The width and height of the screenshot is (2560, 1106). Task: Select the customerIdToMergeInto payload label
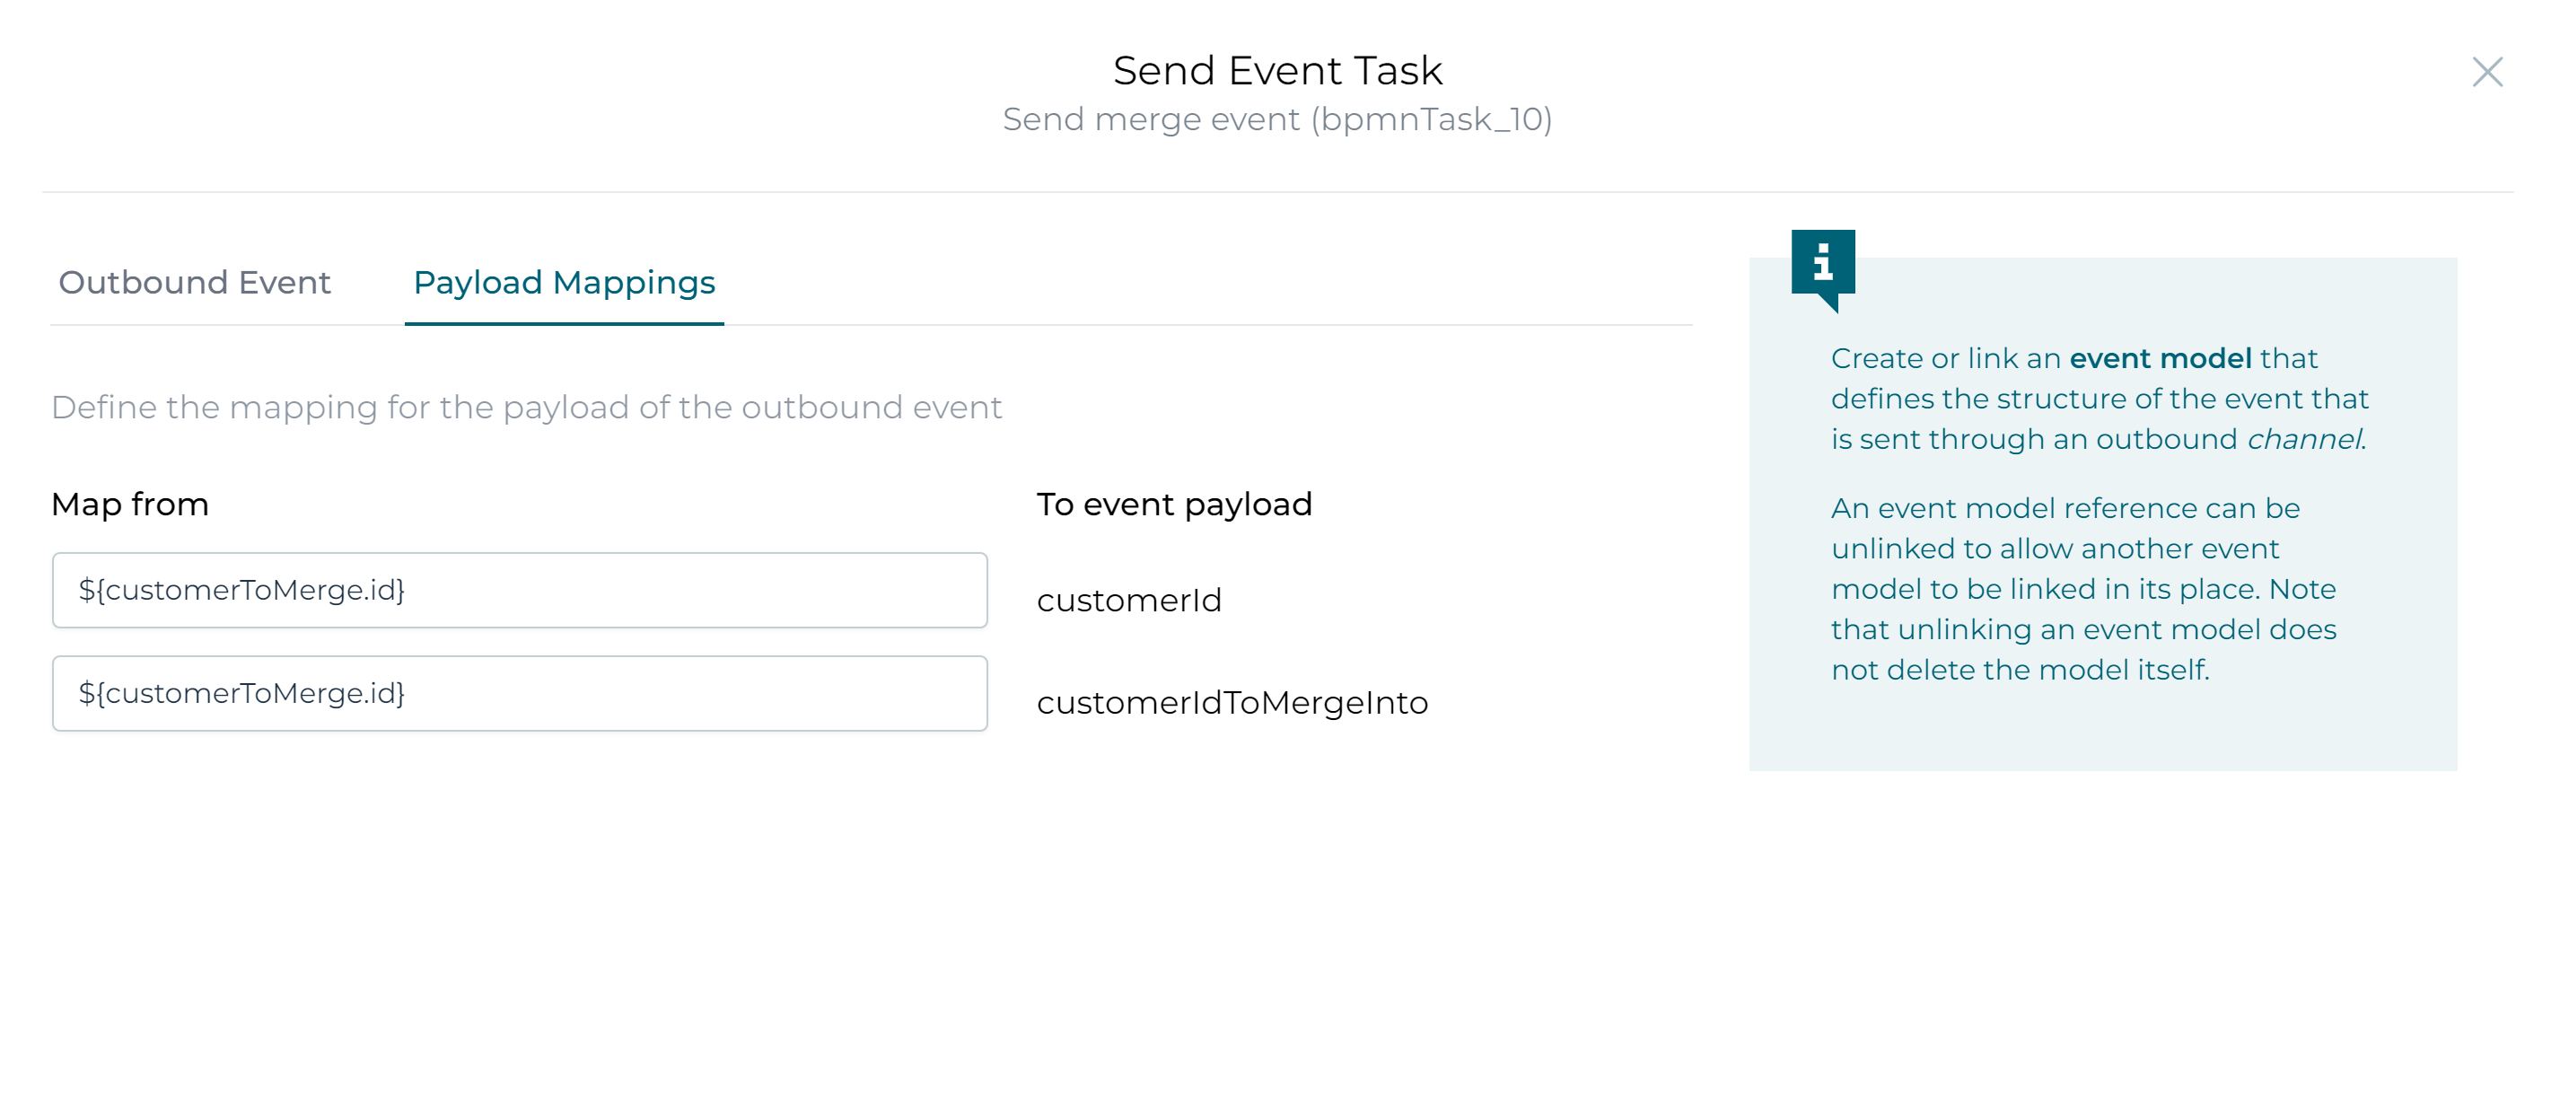1232,703
